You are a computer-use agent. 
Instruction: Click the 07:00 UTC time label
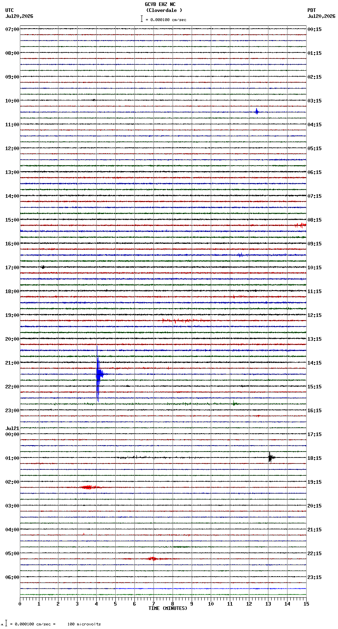(x=12, y=29)
